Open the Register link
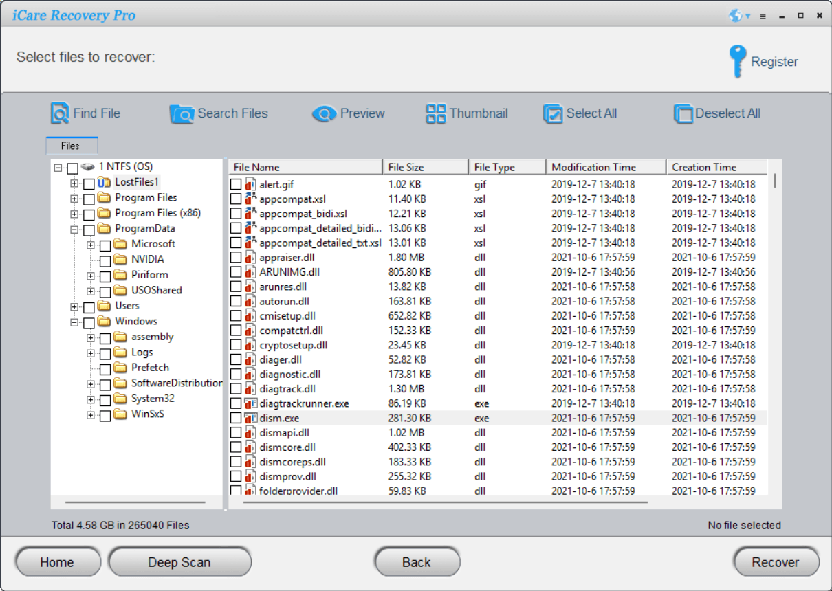This screenshot has width=832, height=591. coord(774,62)
